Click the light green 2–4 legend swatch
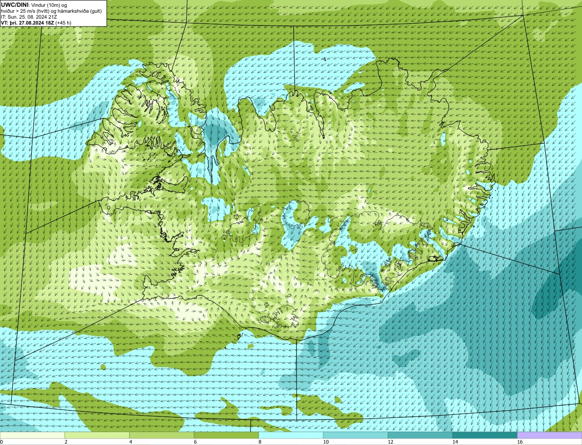Screen dimensions: 582x445 [97, 435]
